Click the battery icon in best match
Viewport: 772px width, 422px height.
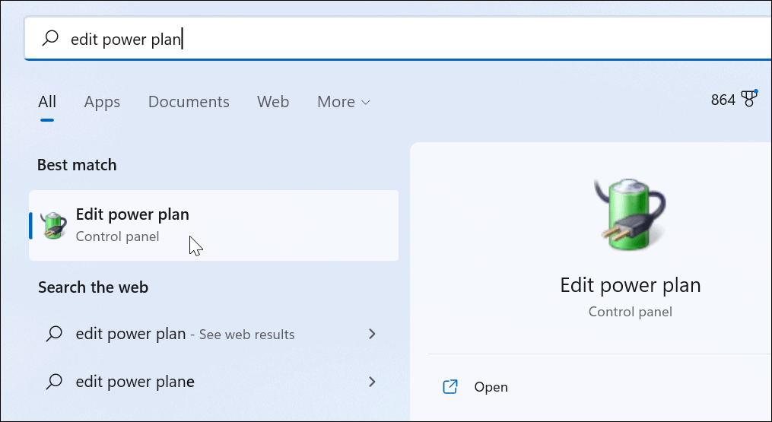pos(54,225)
